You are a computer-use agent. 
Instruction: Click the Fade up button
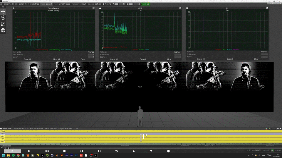(146, 4)
